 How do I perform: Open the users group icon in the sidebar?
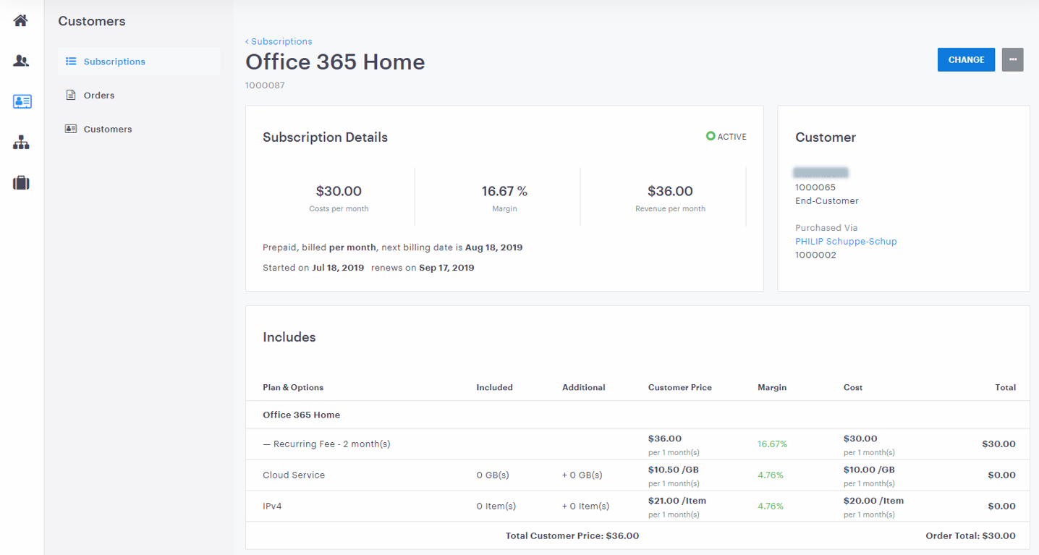coord(21,61)
